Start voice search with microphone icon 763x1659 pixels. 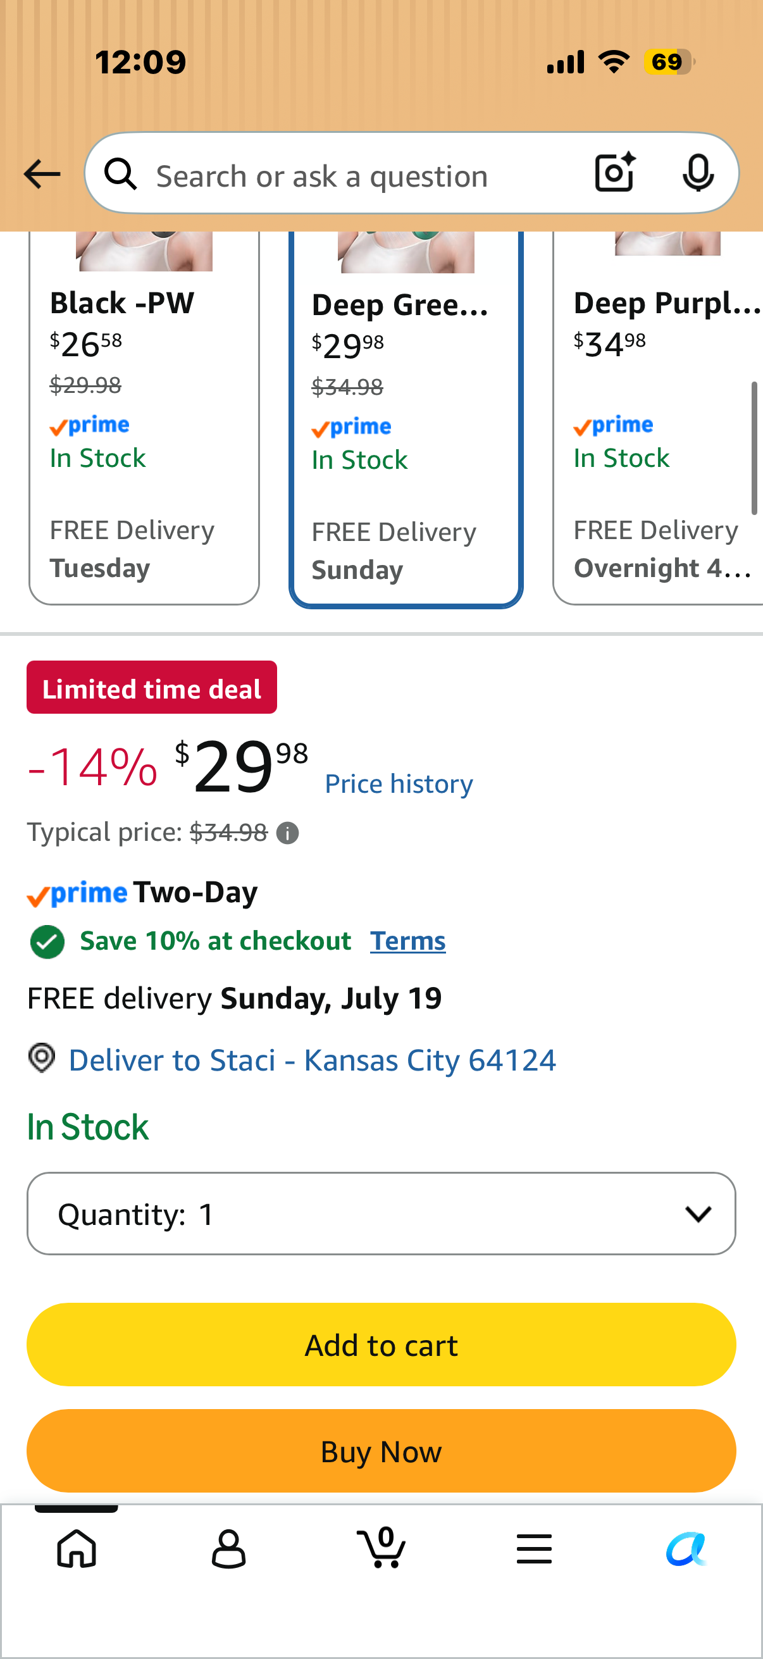click(697, 173)
